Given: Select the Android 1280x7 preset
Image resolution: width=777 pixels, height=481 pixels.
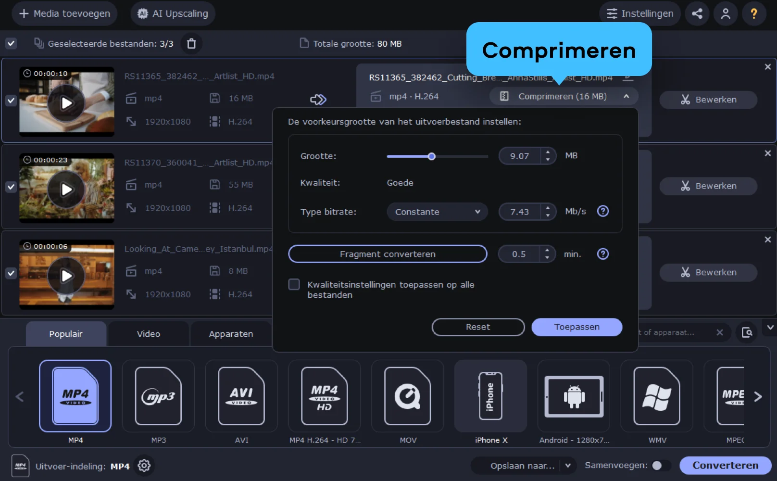Looking at the screenshot, I should [574, 396].
